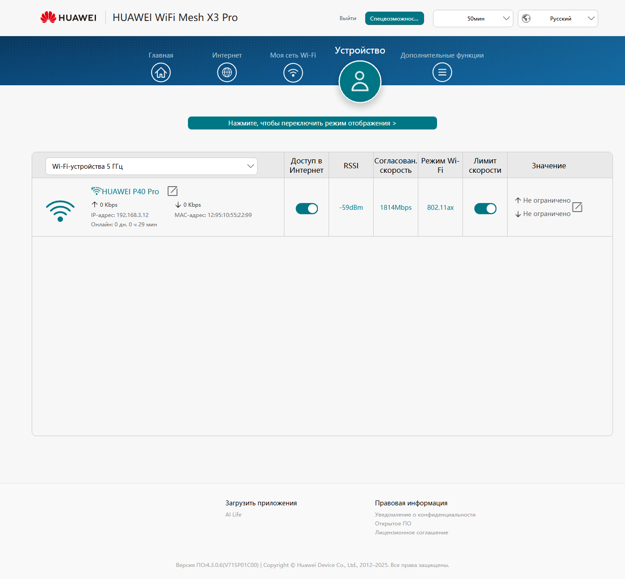The image size is (625, 579).
Task: Open Уведомление о конфиденциальности link
Action: (x=425, y=515)
